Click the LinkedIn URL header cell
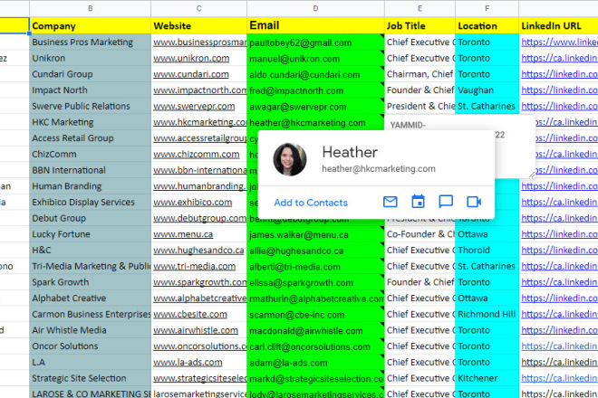598x398 pixels. [x=558, y=25]
